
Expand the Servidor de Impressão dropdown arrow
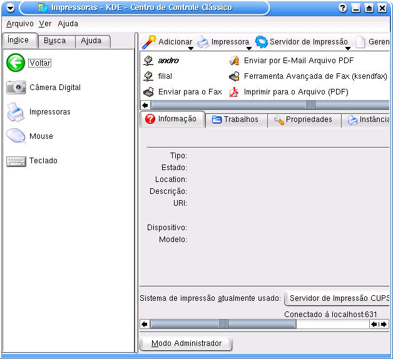[x=348, y=48]
